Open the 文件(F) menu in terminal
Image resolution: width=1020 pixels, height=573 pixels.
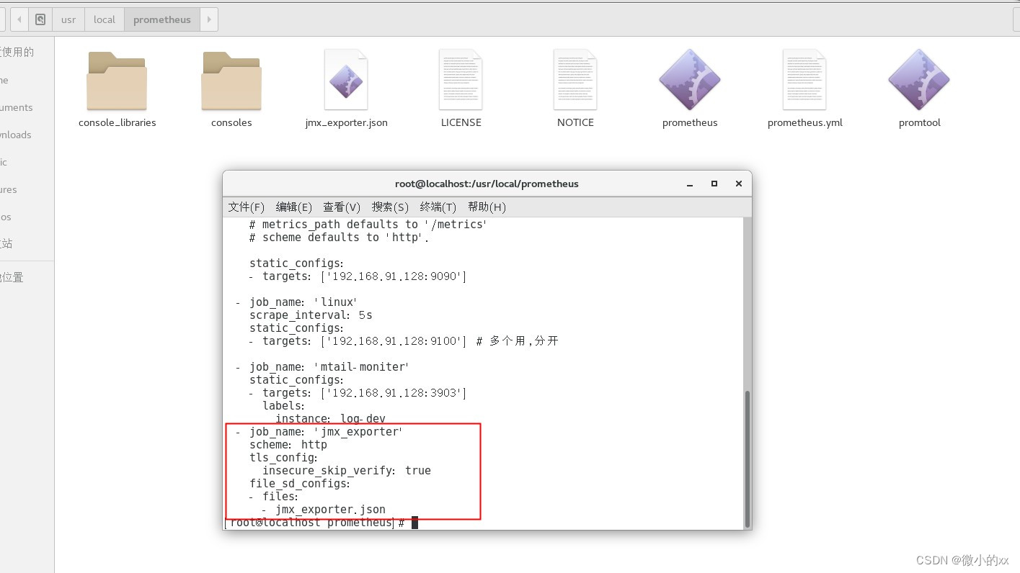pyautogui.click(x=247, y=207)
